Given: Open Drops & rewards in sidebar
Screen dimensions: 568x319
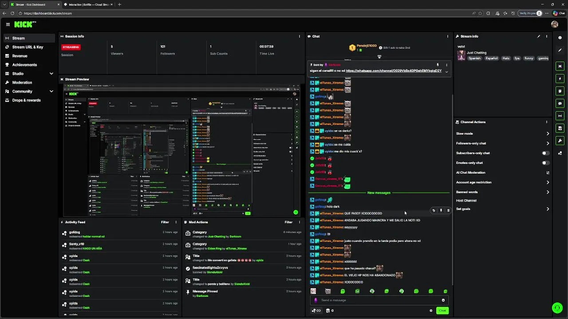Looking at the screenshot, I should click(29, 100).
